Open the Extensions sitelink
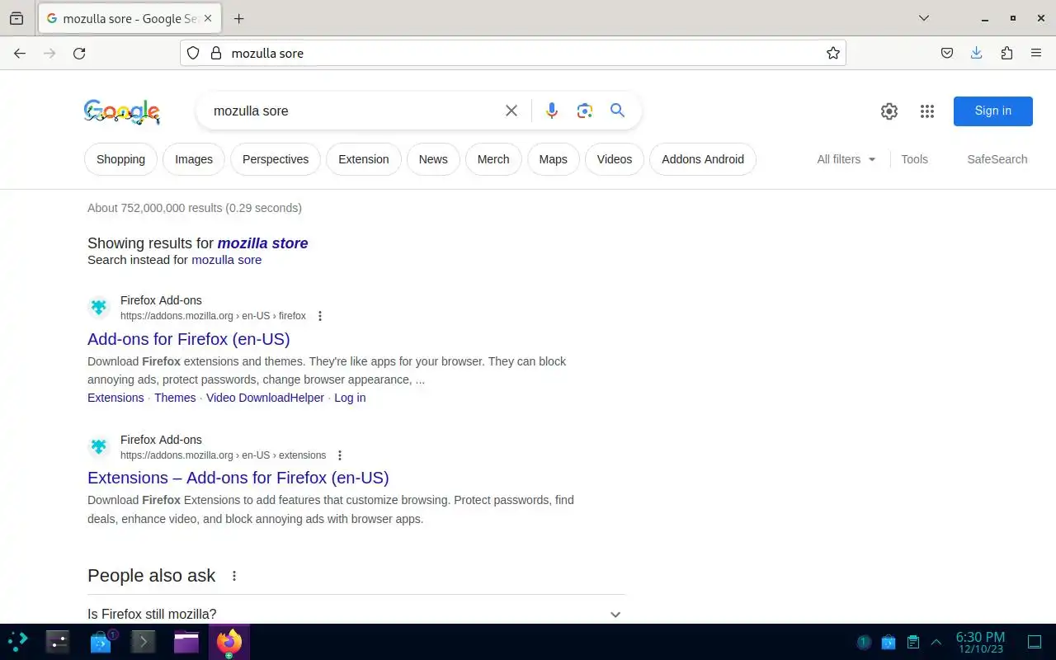 point(115,398)
